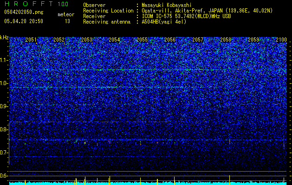The width and height of the screenshot is (292, 185).
Task: Click the 2052 time marker
Action: (x=59, y=40)
